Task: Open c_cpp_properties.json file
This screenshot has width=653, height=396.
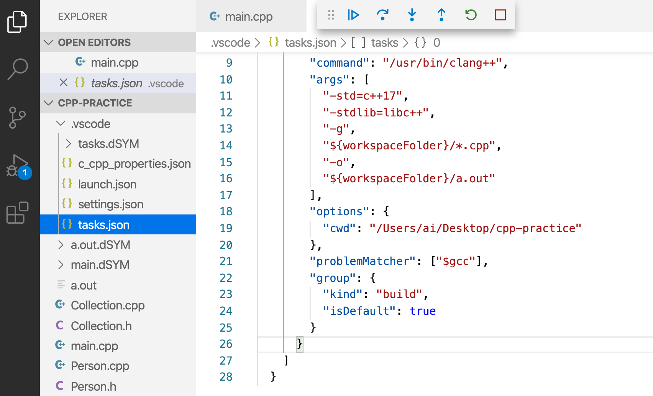Action: (x=118, y=164)
